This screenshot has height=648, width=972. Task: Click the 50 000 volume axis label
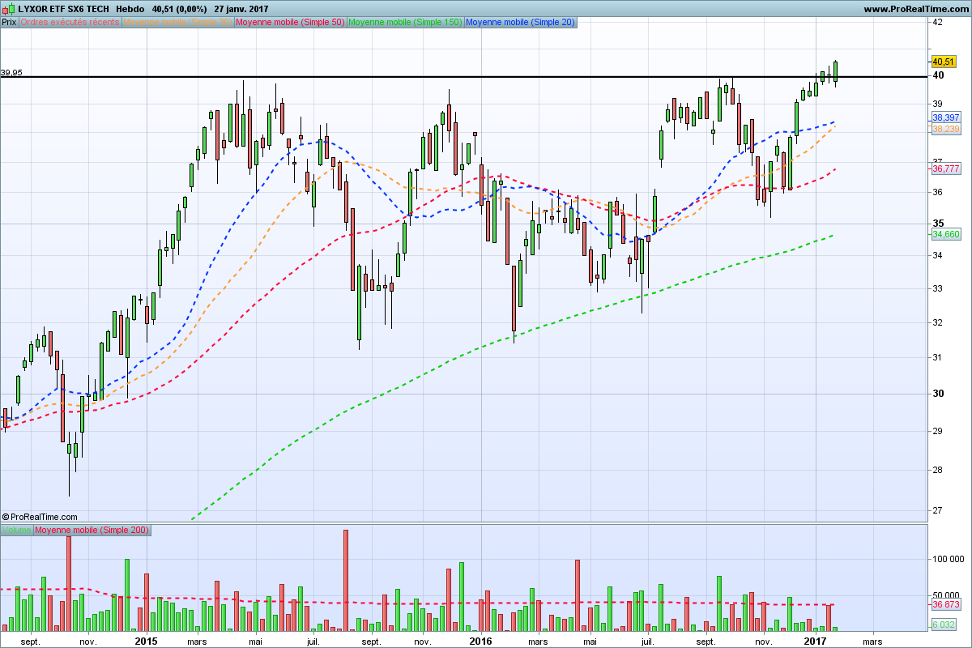pyautogui.click(x=945, y=595)
